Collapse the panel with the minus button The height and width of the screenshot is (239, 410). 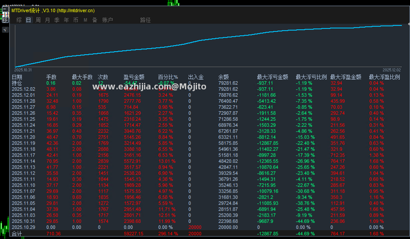[5, 9]
